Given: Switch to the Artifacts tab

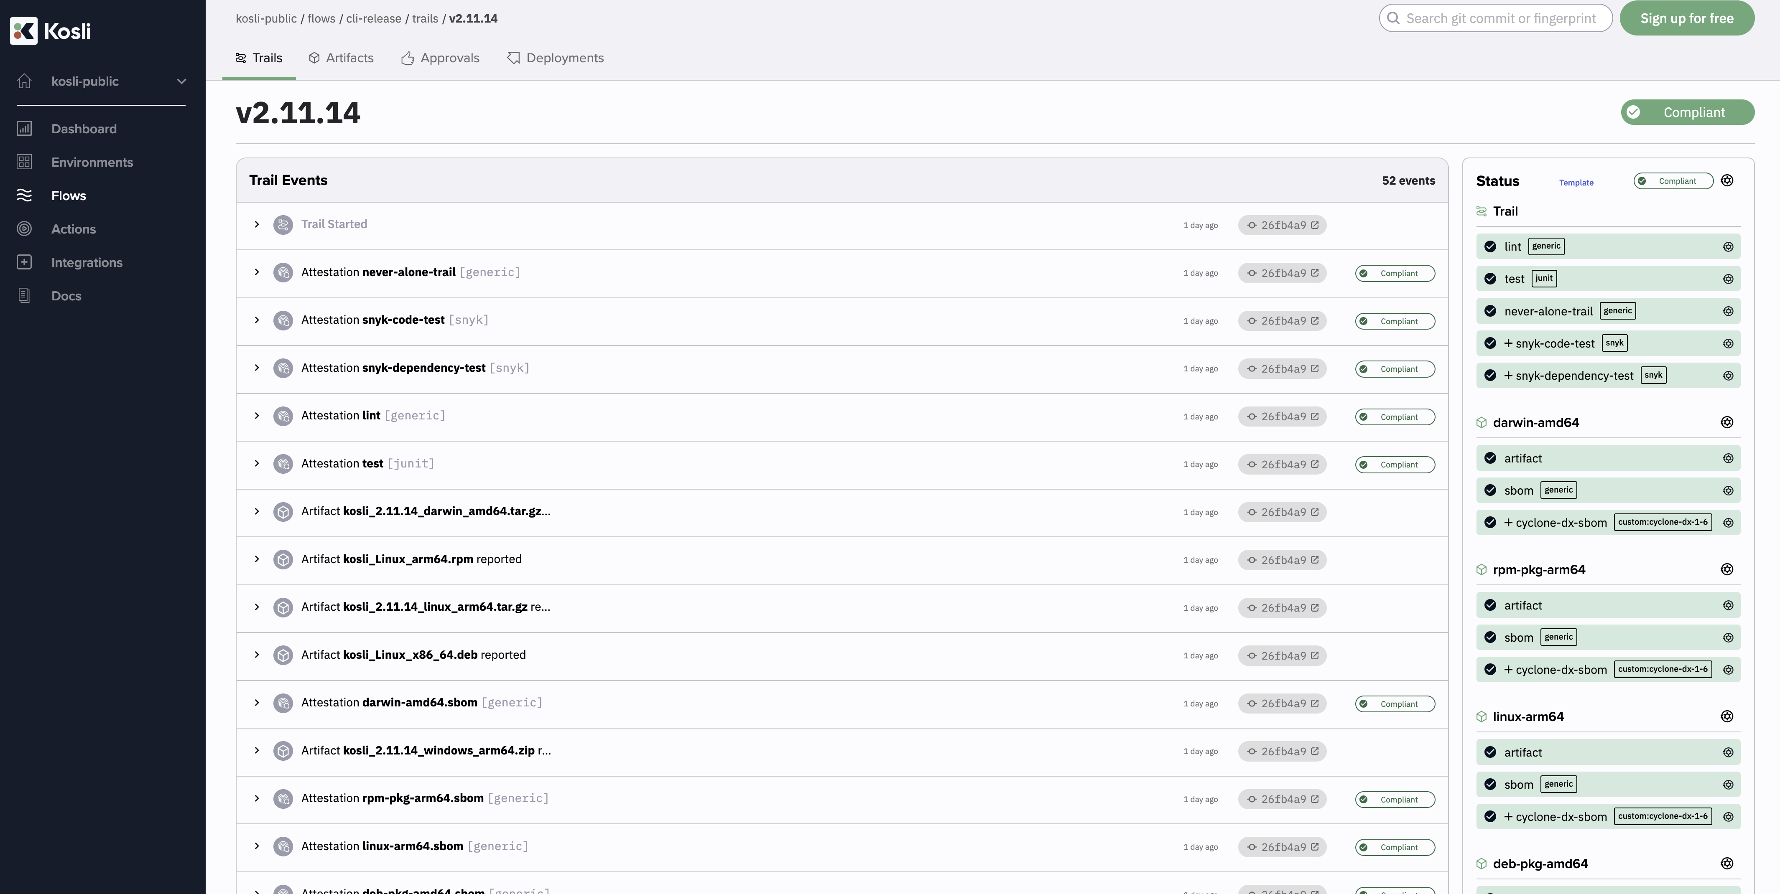Looking at the screenshot, I should point(342,58).
